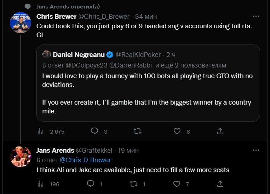View analytics for Jans Arends' reply
The height and width of the screenshot is (194, 270).
[x=40, y=184]
